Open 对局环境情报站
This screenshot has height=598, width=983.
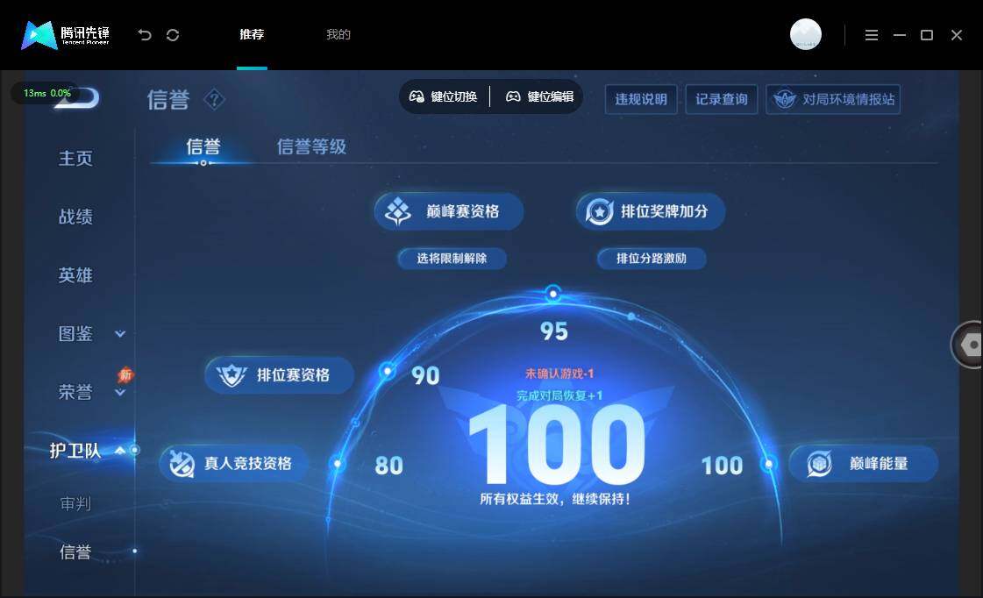pyautogui.click(x=833, y=99)
